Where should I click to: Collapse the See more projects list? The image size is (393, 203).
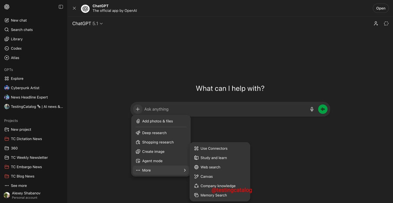pos(18,185)
